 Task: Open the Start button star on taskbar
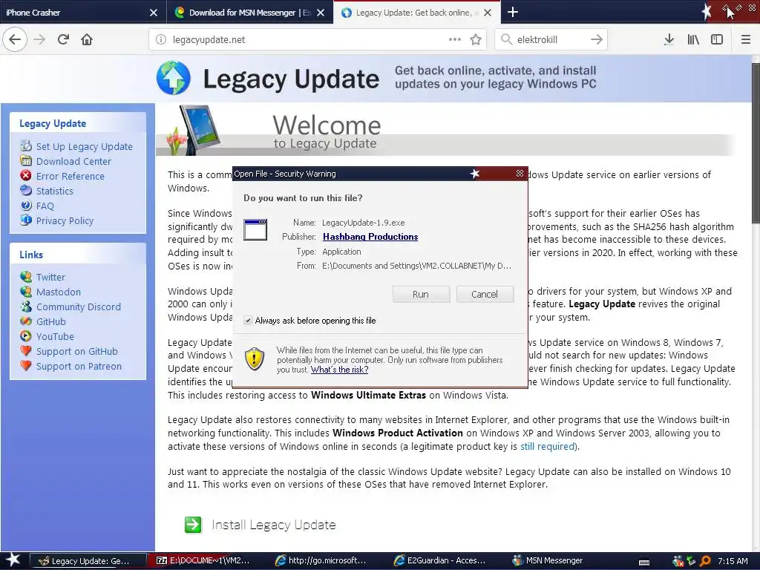(x=13, y=561)
